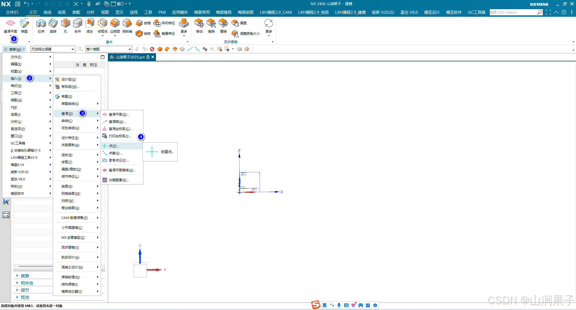Click the IME 英 language toggle

[x=325, y=305]
